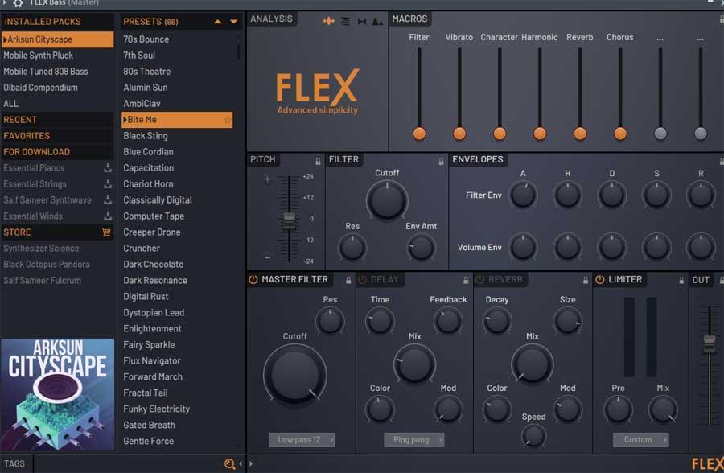This screenshot has height=473, width=724.
Task: Open the Low pass 12 filter dropdown
Action: coord(302,440)
